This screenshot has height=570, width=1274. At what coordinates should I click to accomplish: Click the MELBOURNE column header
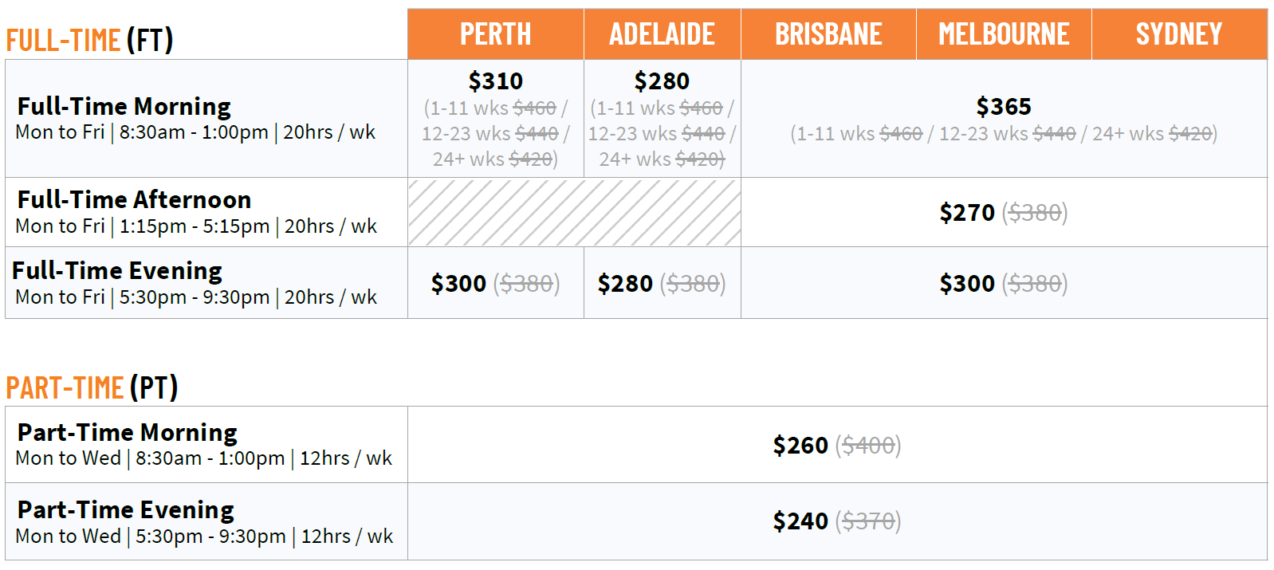[x=1004, y=34]
